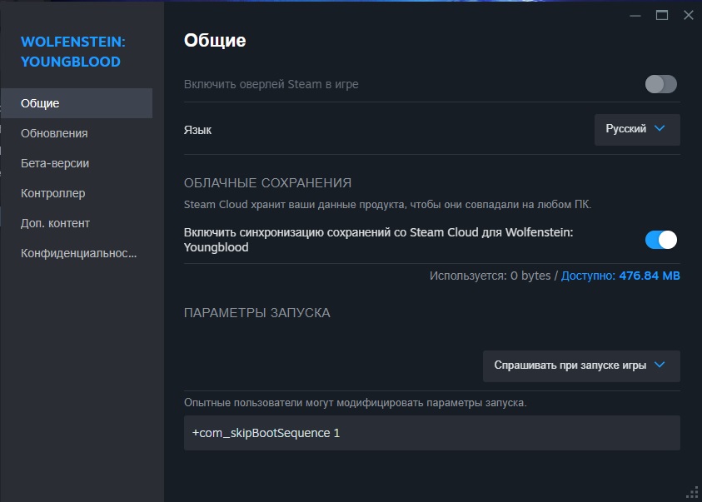This screenshot has width=702, height=502.
Task: Click the 'ОБЛАЧНЫЕ СОХРАНЕНИЯ' heading
Action: (x=268, y=183)
